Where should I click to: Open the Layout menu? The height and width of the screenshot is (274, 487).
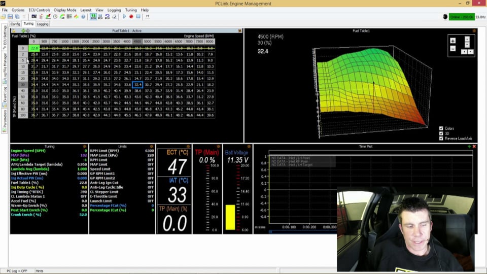point(86,10)
